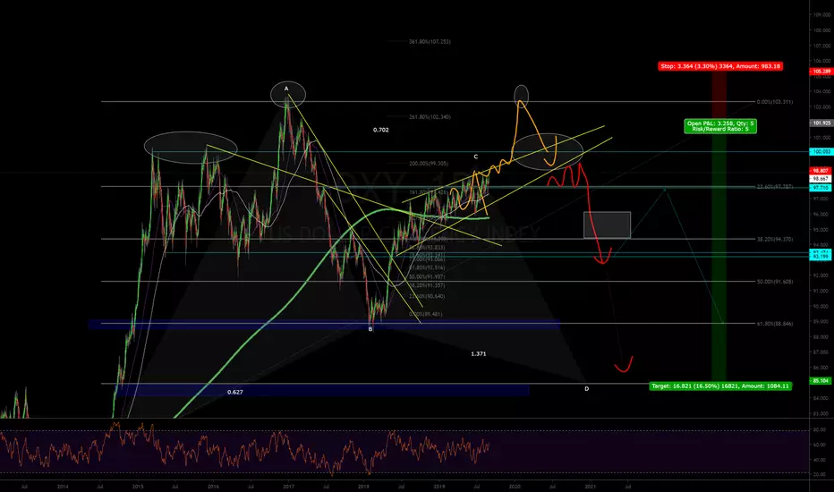834x492 pixels.
Task: Select the 96.000 price scale value
Action: (821, 215)
